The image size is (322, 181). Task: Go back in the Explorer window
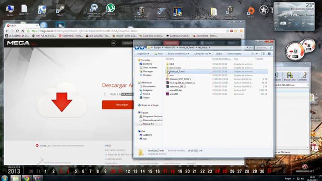[137, 48]
